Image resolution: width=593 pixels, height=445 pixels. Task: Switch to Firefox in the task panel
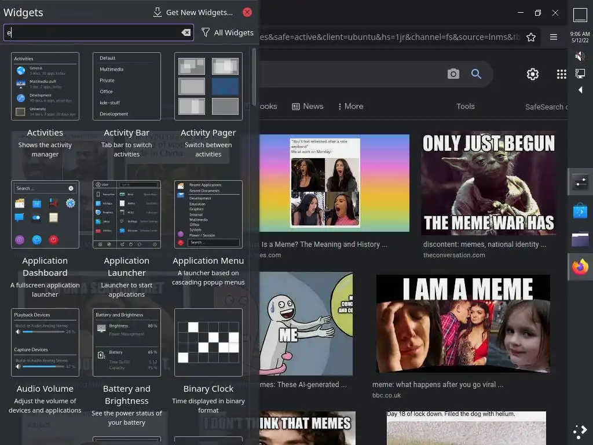(580, 267)
